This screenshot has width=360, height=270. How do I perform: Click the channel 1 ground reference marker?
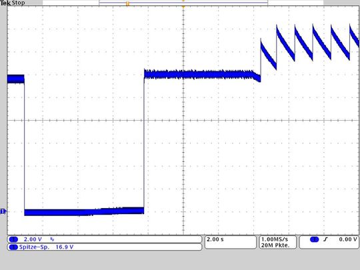[x=3, y=211]
